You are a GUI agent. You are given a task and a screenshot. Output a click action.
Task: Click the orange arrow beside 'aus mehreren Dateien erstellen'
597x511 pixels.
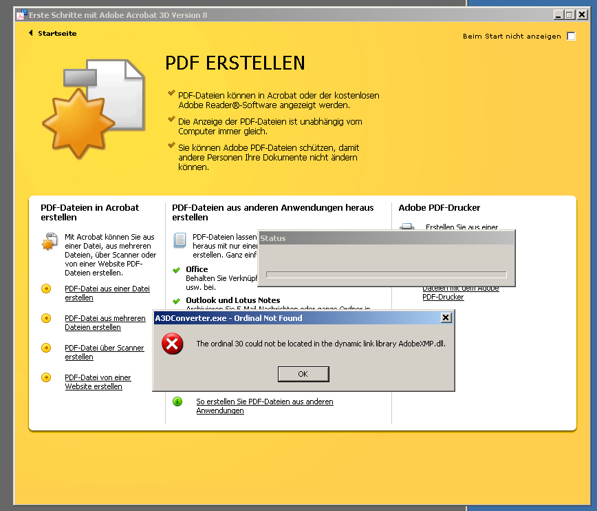(x=46, y=318)
